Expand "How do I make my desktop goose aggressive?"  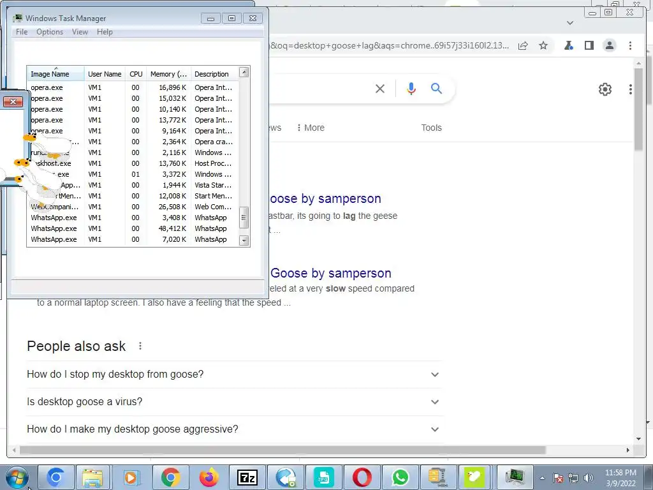tap(234, 429)
